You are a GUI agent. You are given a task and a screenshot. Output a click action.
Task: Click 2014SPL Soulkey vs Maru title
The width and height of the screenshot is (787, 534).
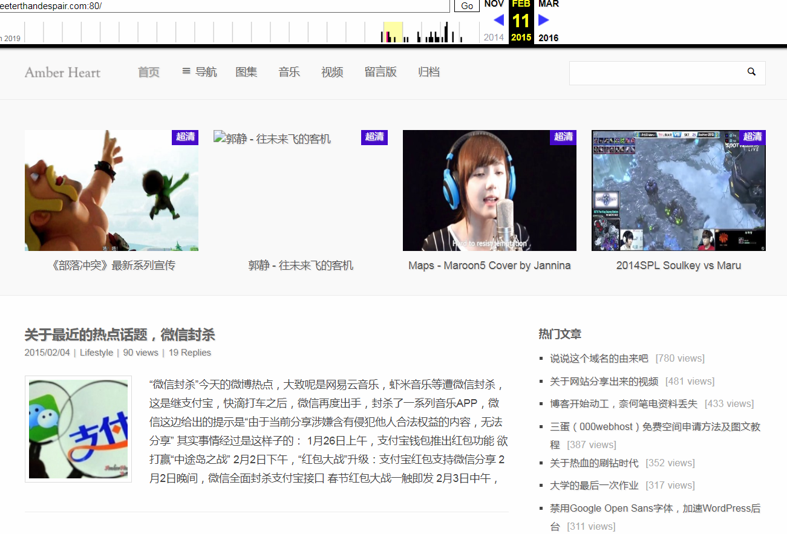pos(679,265)
